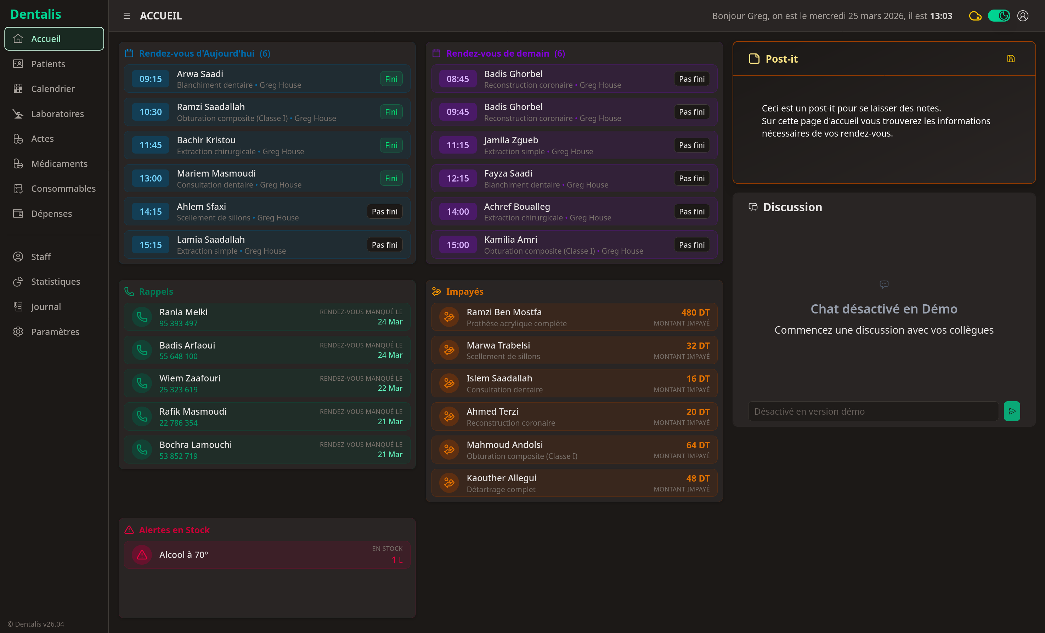Image resolution: width=1045 pixels, height=633 pixels.
Task: Click the hamburger menu icon beside ACCUEIL
Action: (126, 16)
